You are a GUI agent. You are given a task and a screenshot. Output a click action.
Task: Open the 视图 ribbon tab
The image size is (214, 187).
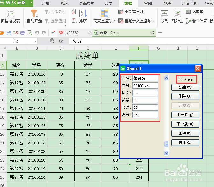click(168, 3)
